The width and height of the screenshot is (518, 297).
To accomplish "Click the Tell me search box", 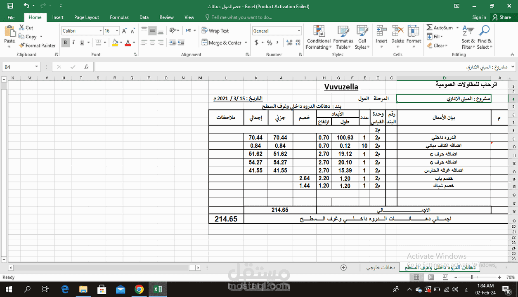I will (x=239, y=17).
